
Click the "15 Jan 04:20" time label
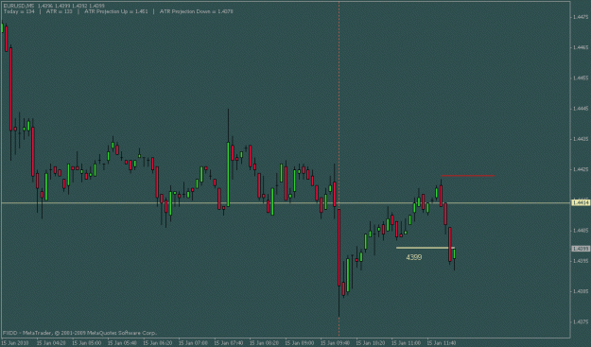51,343
